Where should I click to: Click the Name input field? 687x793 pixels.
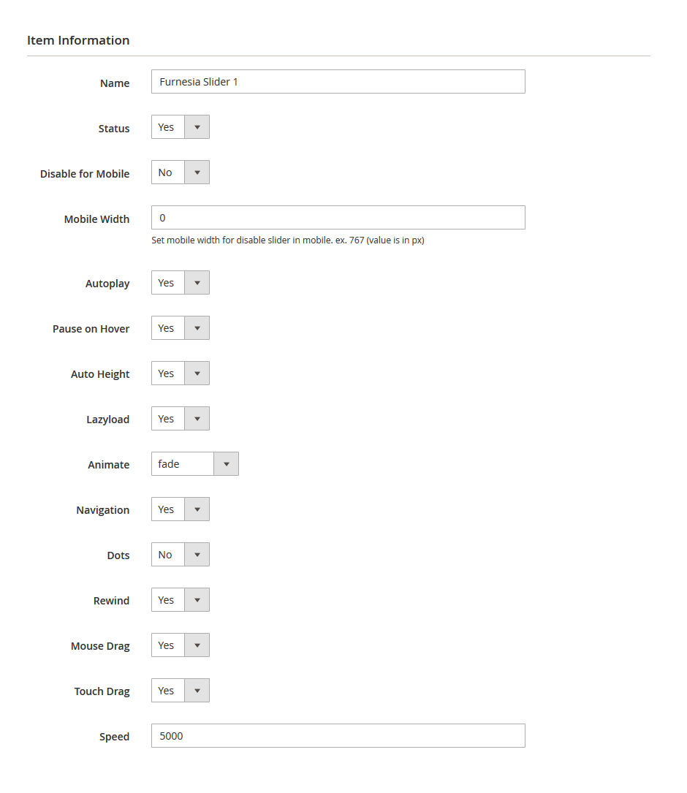pos(338,82)
